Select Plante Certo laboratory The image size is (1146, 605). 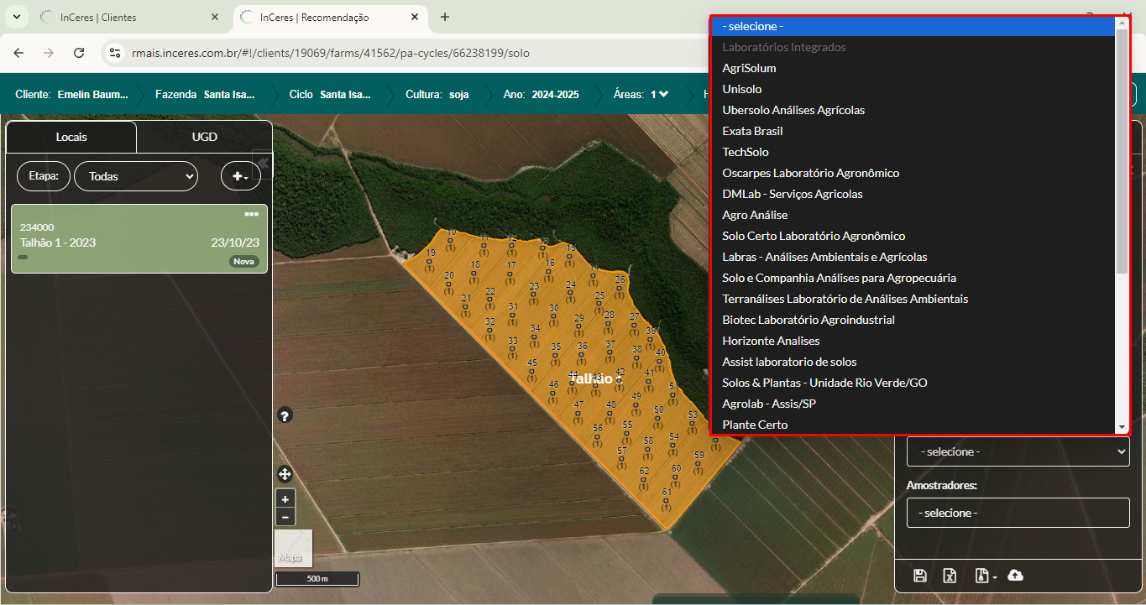(x=913, y=425)
